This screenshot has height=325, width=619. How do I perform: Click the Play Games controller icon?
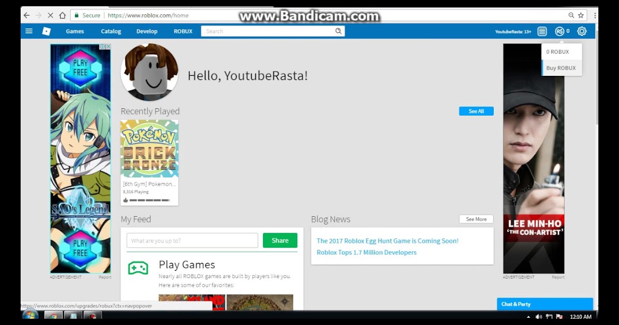(x=138, y=268)
